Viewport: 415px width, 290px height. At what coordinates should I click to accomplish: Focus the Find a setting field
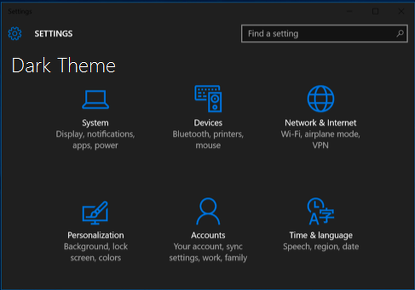coord(324,34)
